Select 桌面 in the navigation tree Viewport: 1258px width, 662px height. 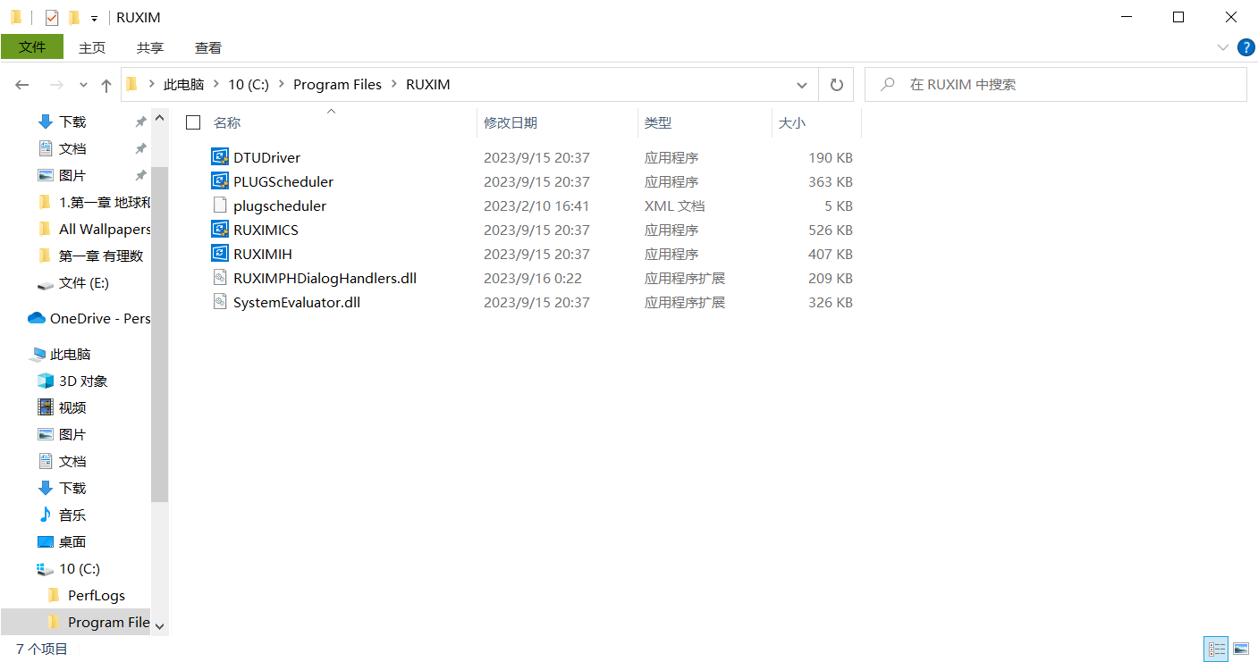[x=62, y=541]
